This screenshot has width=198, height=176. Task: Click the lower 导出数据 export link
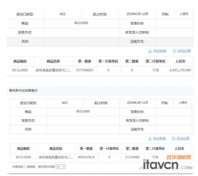click(x=159, y=139)
